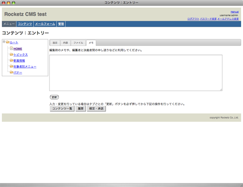Open the トピックス folder link

pos(21,55)
